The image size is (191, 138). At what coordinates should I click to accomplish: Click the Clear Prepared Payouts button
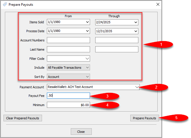click(23, 118)
